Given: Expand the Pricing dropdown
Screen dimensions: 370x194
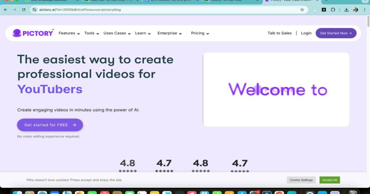Looking at the screenshot, I should (200, 33).
